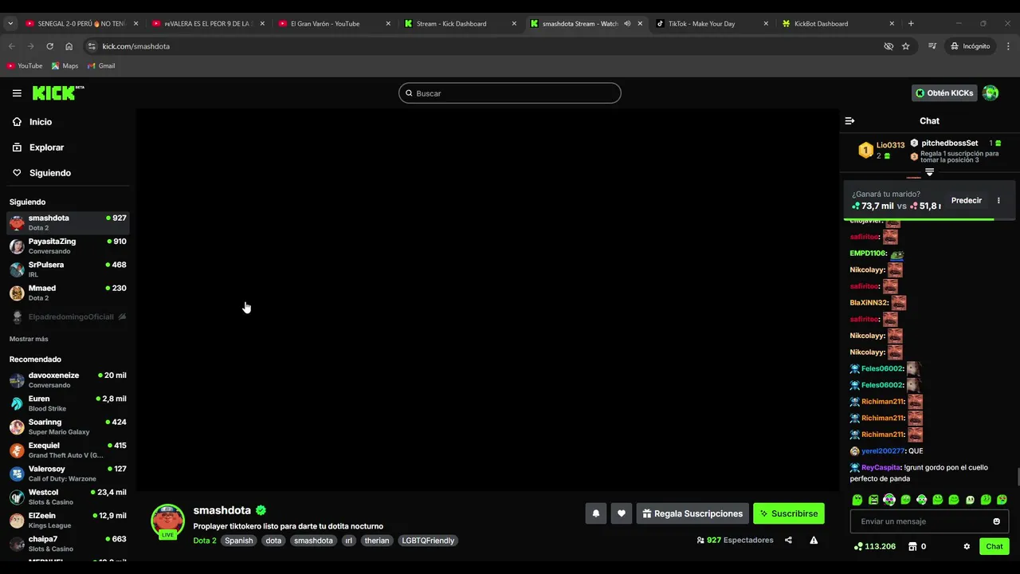Click the Obtén KICKs button
1020x574 pixels.
coord(944,93)
